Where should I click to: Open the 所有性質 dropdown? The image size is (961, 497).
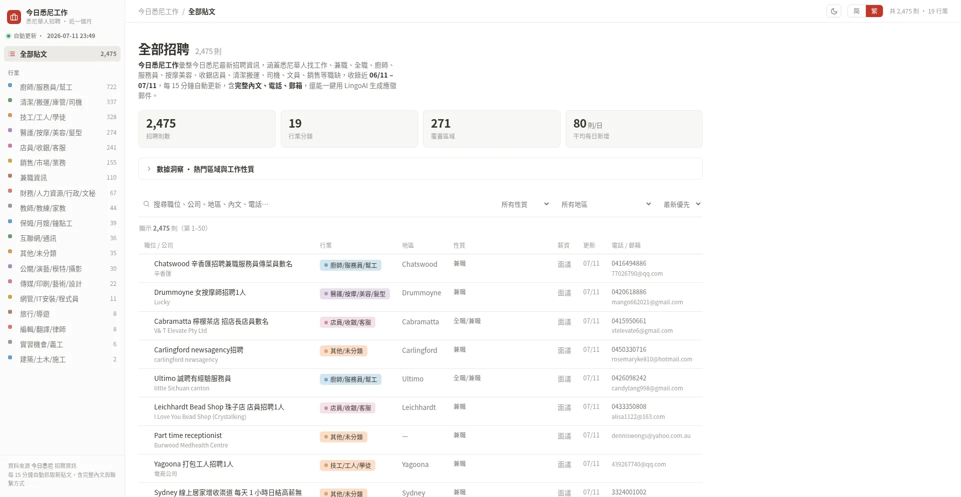525,204
